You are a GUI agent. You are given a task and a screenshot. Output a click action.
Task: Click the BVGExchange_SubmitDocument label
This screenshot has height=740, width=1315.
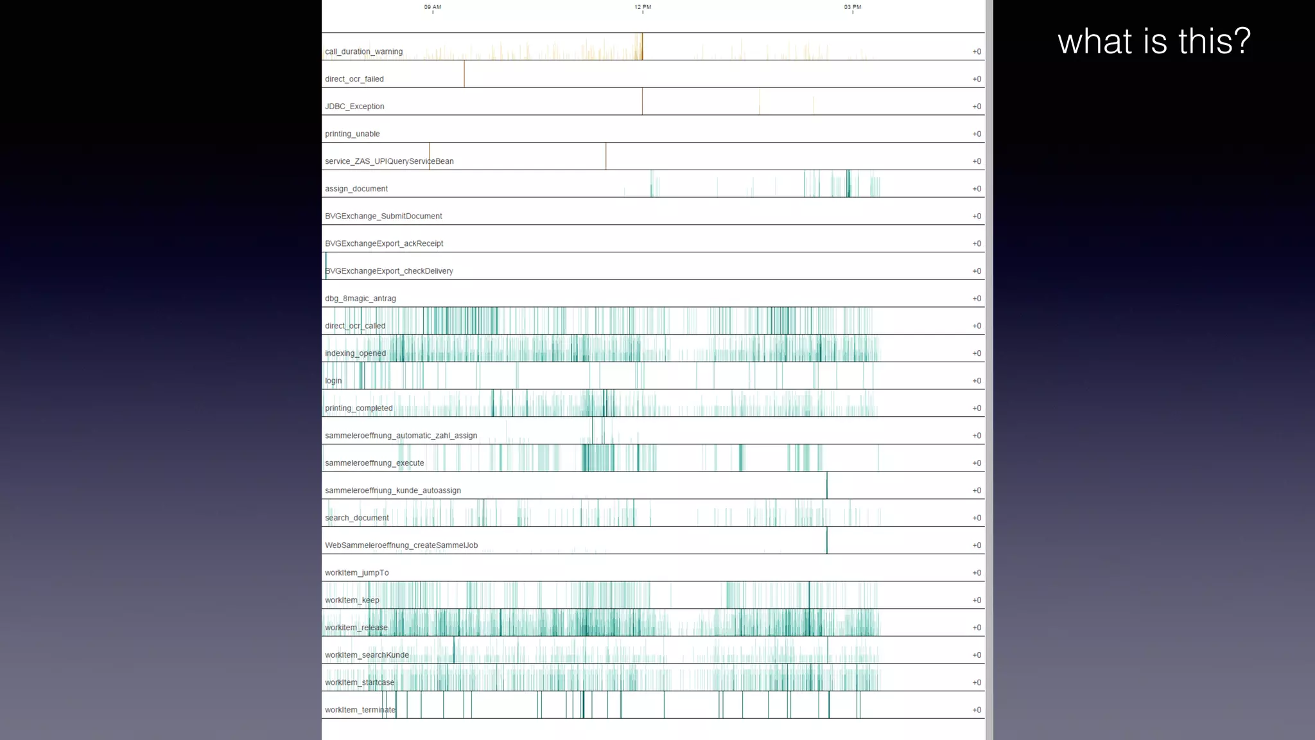[x=383, y=216]
